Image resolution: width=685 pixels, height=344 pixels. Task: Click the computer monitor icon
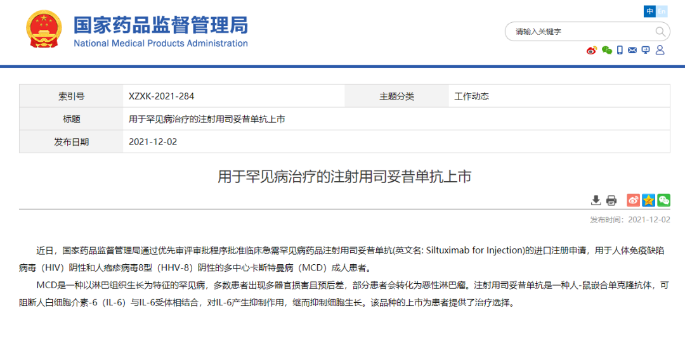point(646,50)
